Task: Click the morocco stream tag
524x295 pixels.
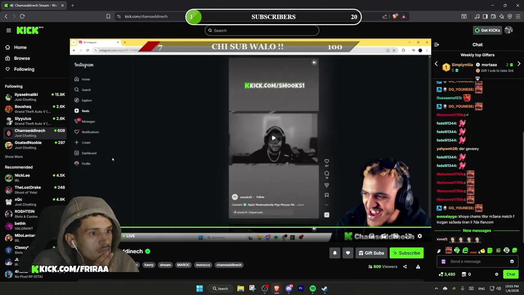Action: (203, 265)
